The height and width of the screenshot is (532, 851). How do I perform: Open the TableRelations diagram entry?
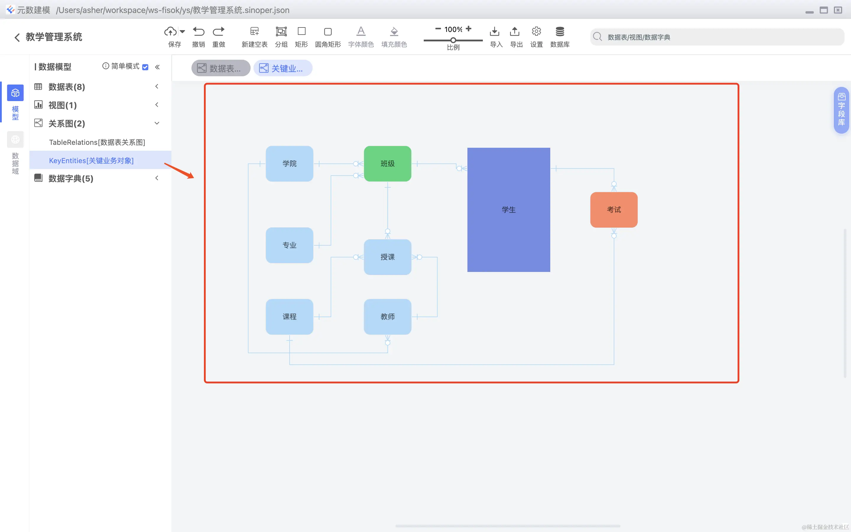point(97,142)
